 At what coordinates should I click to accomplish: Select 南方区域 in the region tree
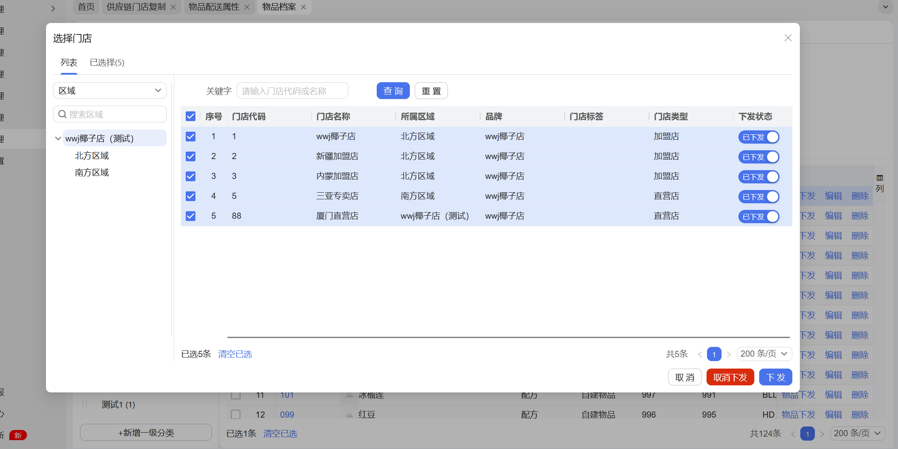point(92,173)
